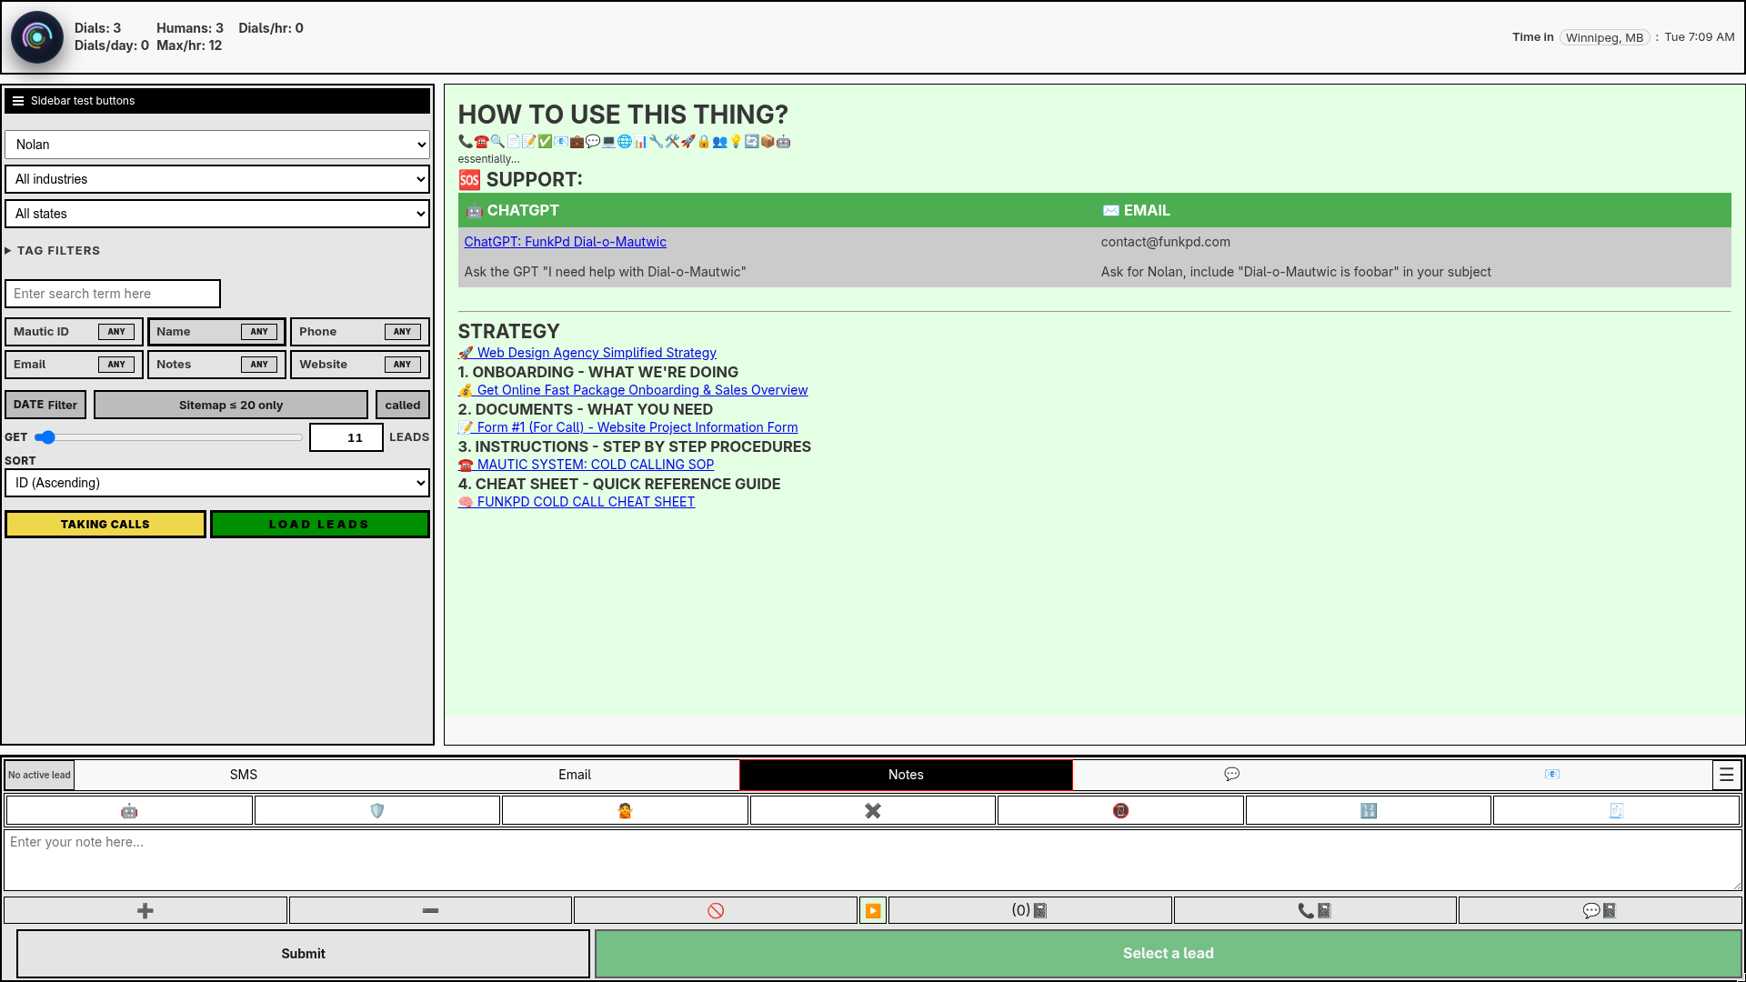Click the X cross icon button
Viewport: 1746px width, 982px height.
(x=872, y=809)
